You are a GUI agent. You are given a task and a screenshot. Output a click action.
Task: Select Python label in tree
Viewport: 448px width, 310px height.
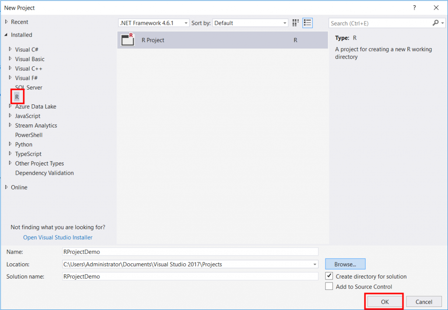pos(24,145)
